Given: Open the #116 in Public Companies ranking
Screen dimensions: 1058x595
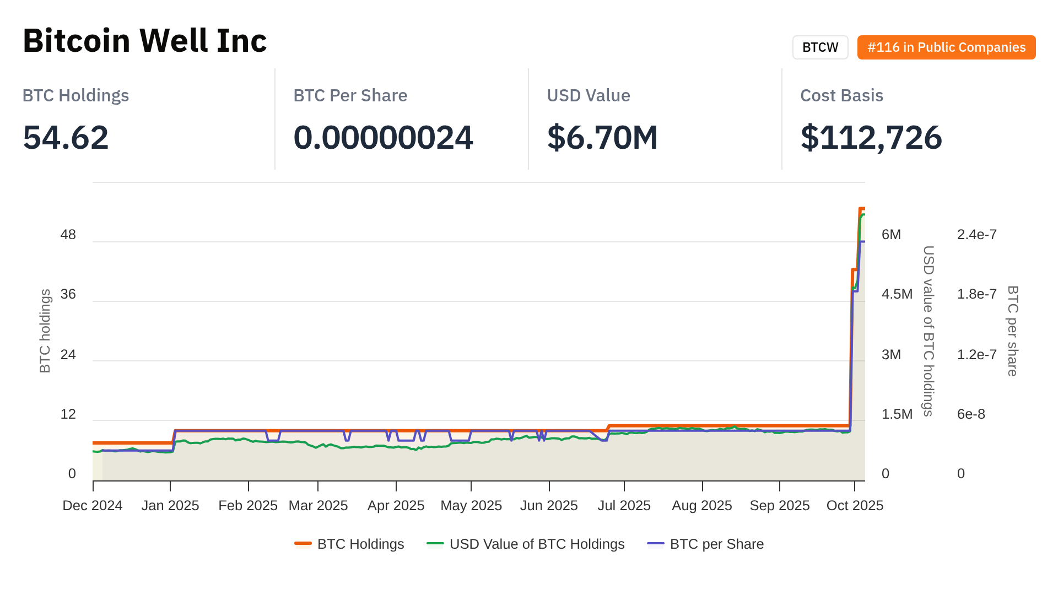Looking at the screenshot, I should coord(946,47).
